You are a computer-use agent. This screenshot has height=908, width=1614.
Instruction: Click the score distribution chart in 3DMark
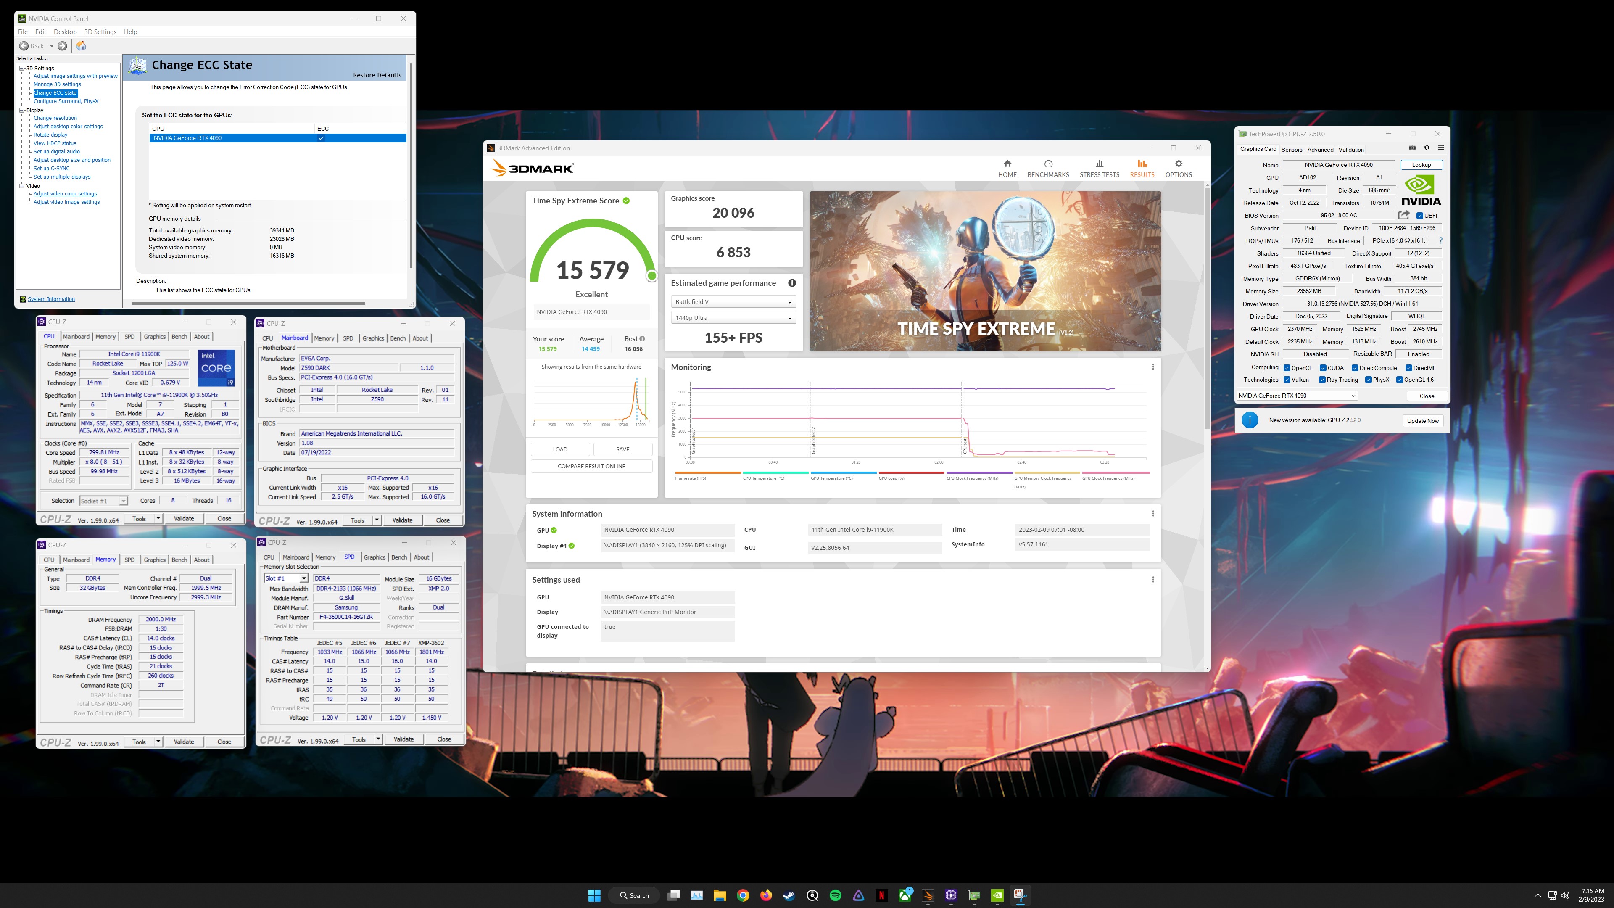click(x=591, y=402)
